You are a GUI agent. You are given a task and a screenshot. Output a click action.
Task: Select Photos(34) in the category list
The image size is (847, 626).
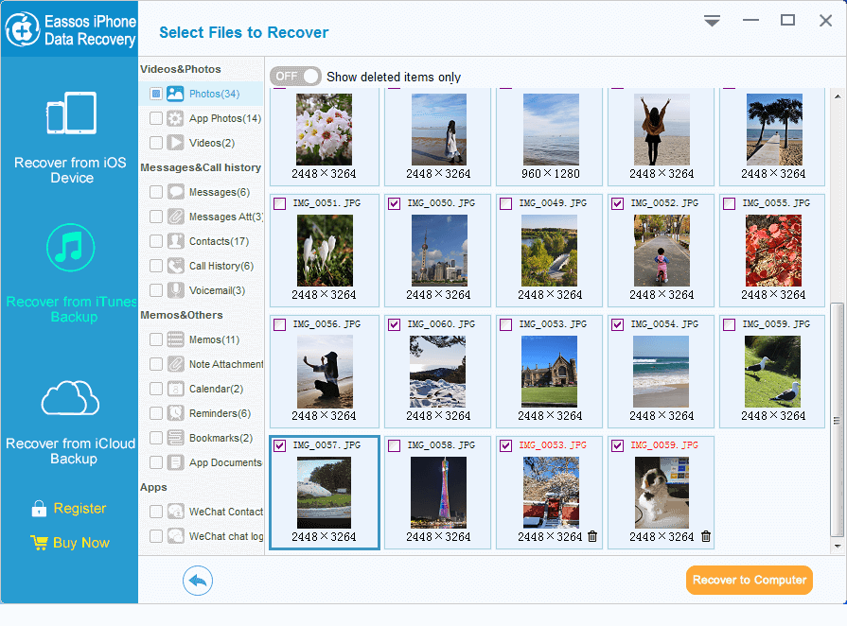click(x=214, y=94)
